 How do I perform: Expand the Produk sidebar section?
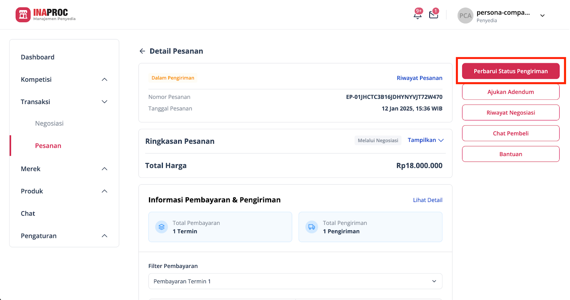click(x=104, y=191)
